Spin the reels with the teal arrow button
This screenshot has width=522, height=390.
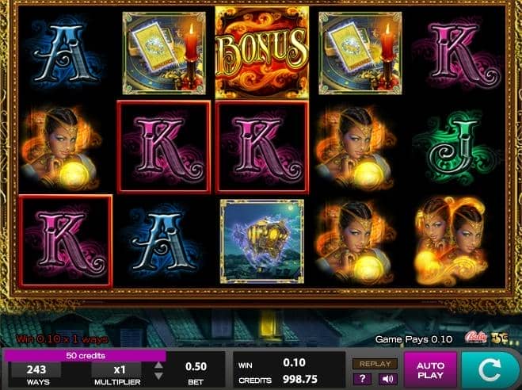489,369
